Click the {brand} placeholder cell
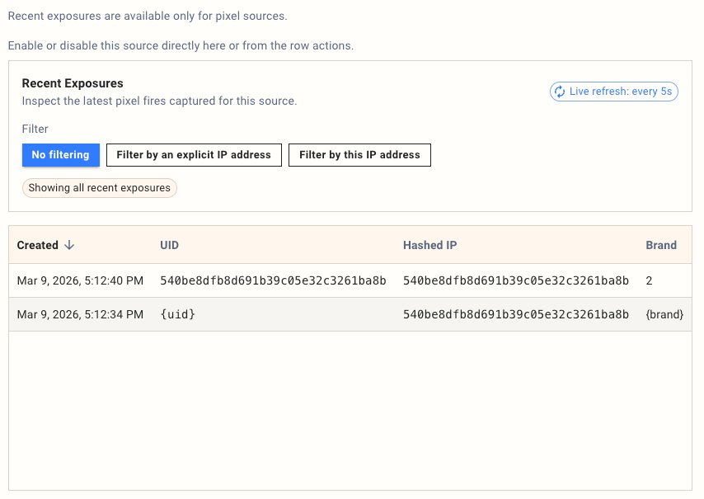Image resolution: width=704 pixels, height=499 pixels. click(664, 315)
